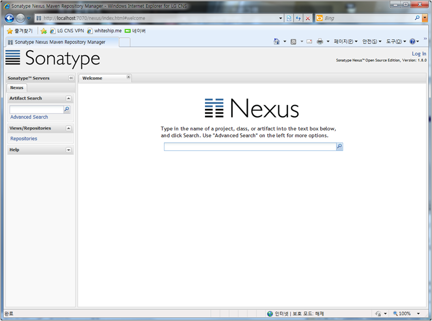Expand the Help section

(68, 150)
